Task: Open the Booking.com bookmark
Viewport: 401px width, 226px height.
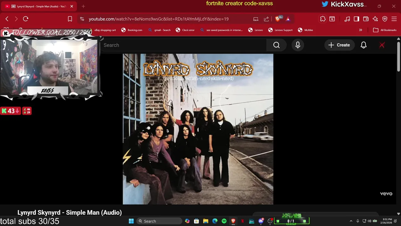Action: click(x=132, y=30)
